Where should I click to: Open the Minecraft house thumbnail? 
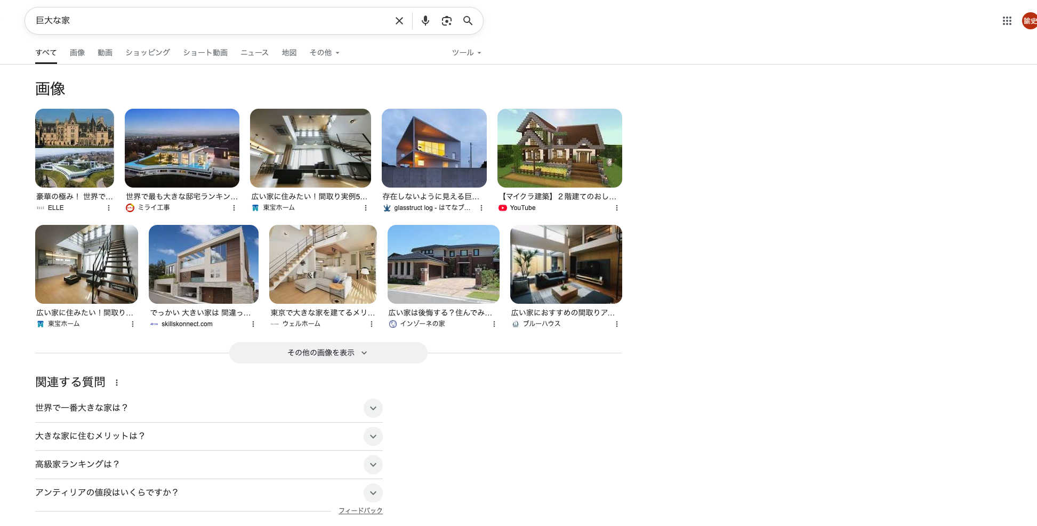[x=560, y=148]
